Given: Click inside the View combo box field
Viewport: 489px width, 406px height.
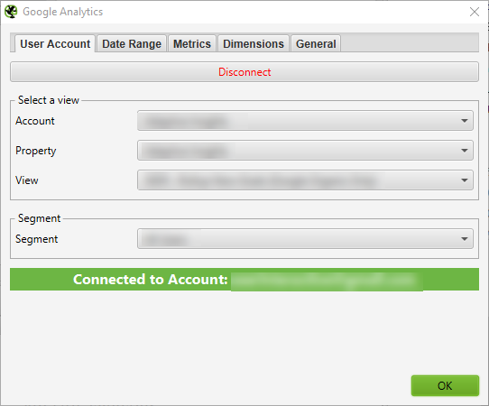Looking at the screenshot, I should click(305, 180).
